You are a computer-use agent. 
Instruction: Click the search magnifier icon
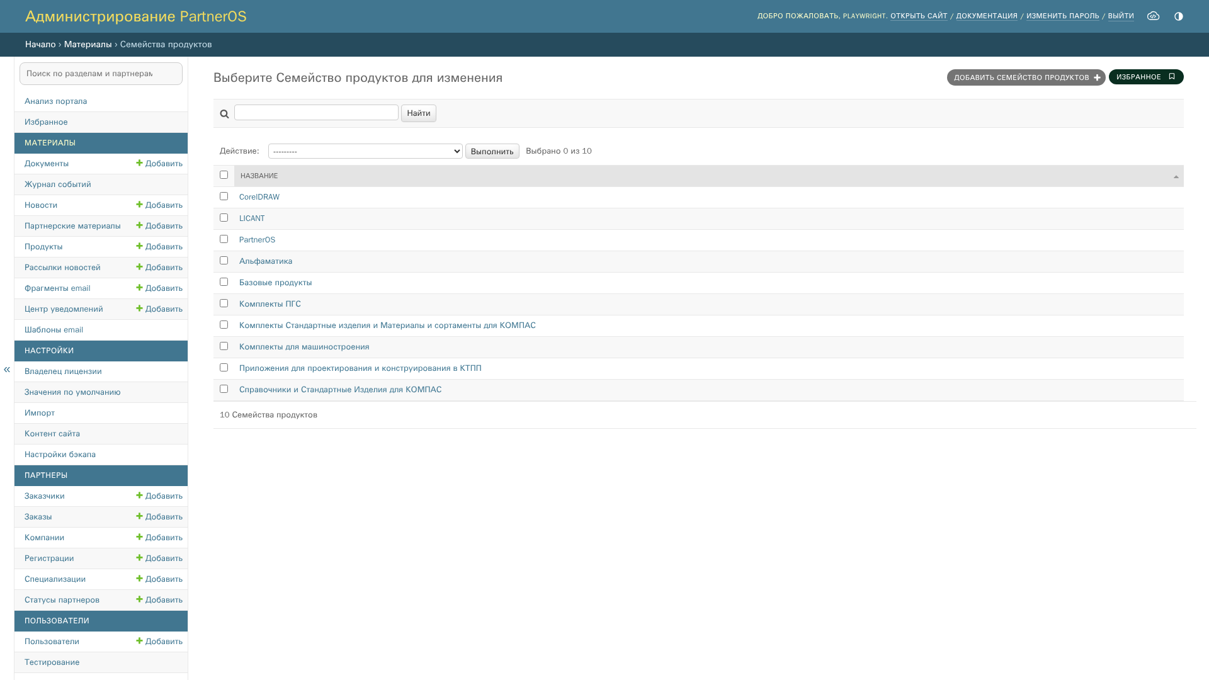tap(224, 114)
